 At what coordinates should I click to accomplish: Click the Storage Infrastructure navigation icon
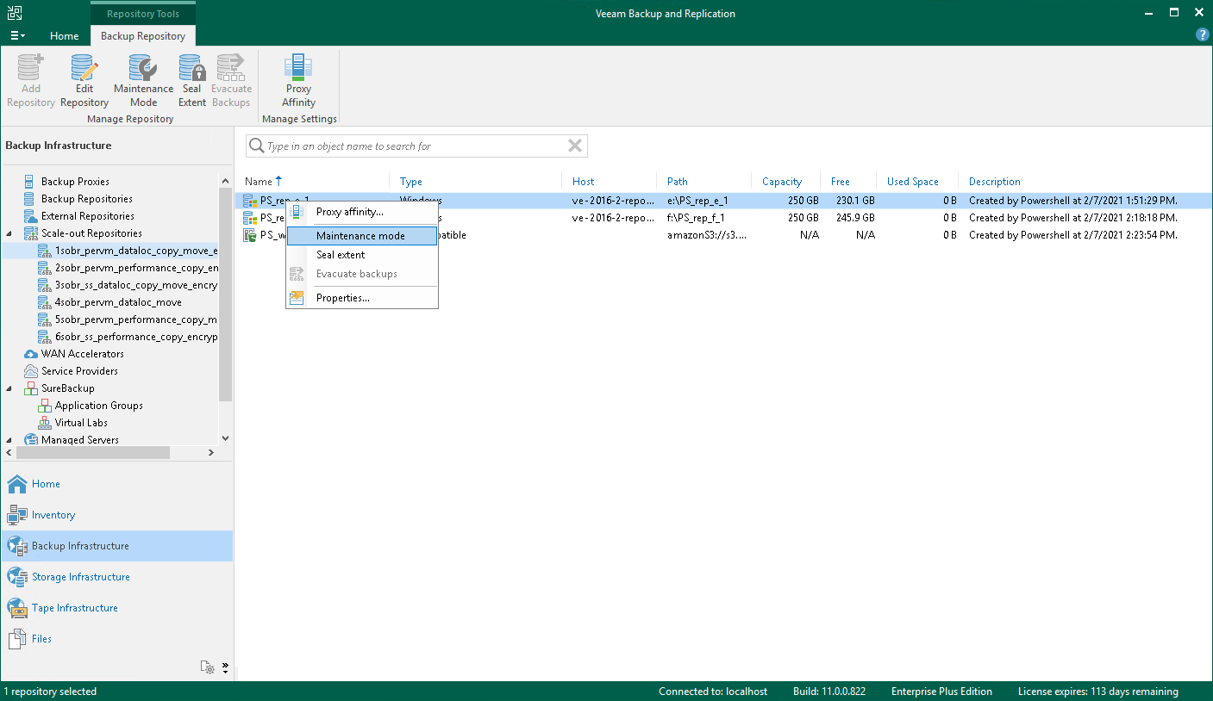[x=17, y=577]
